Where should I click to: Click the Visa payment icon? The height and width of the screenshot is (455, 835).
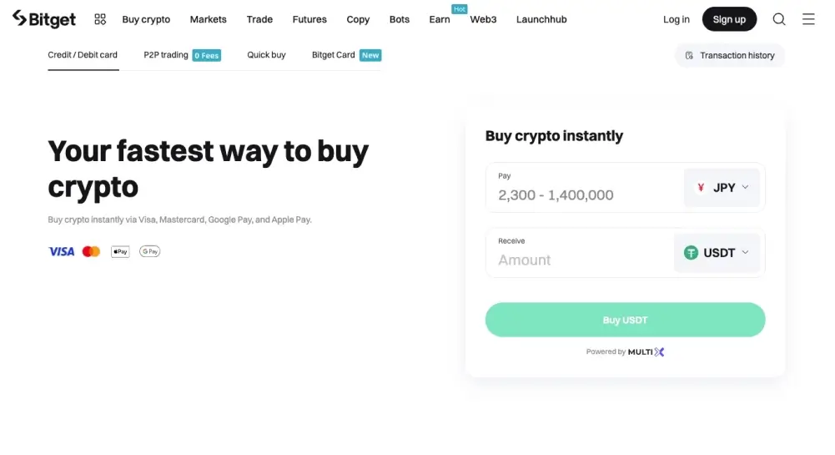pos(62,251)
